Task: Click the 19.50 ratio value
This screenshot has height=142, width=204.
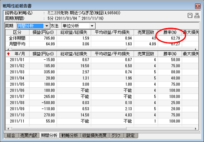Action: [85, 66]
